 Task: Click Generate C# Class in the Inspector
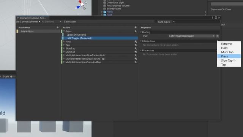221,10
